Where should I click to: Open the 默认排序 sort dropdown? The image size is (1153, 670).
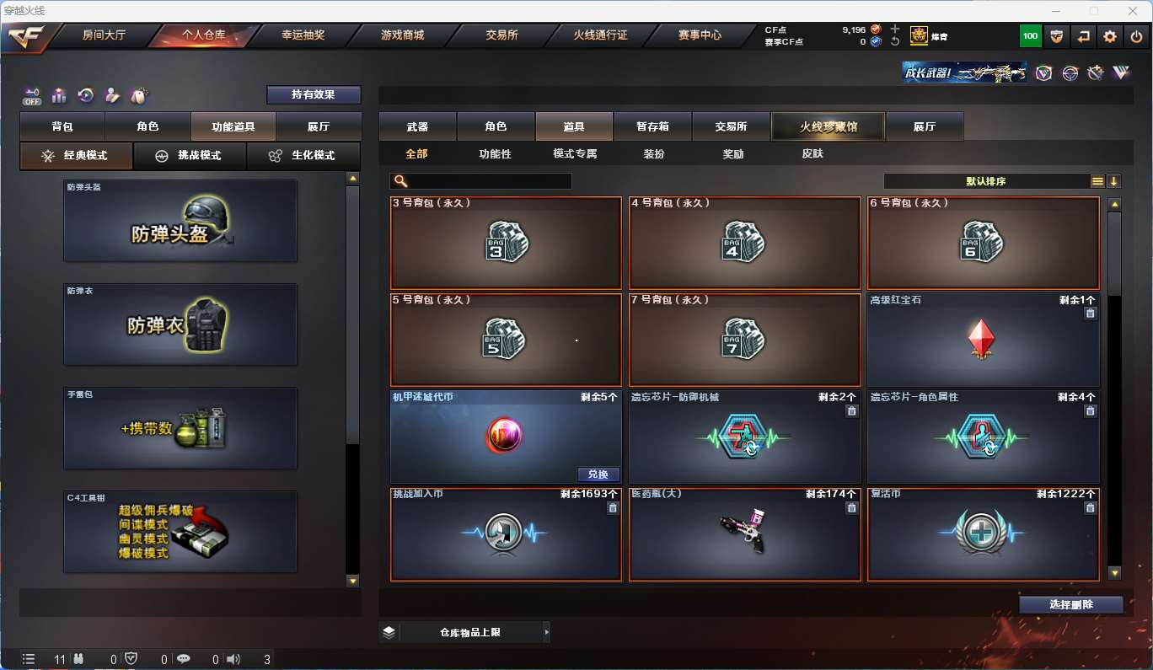click(x=986, y=181)
